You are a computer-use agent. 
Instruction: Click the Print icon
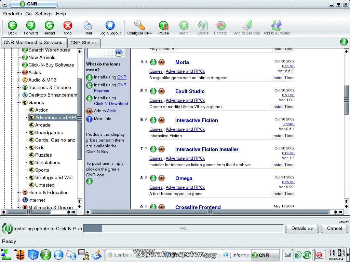click(x=88, y=25)
